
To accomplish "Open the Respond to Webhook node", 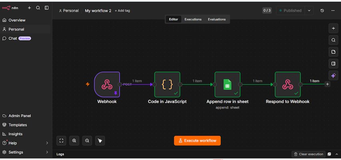I will pos(288,84).
